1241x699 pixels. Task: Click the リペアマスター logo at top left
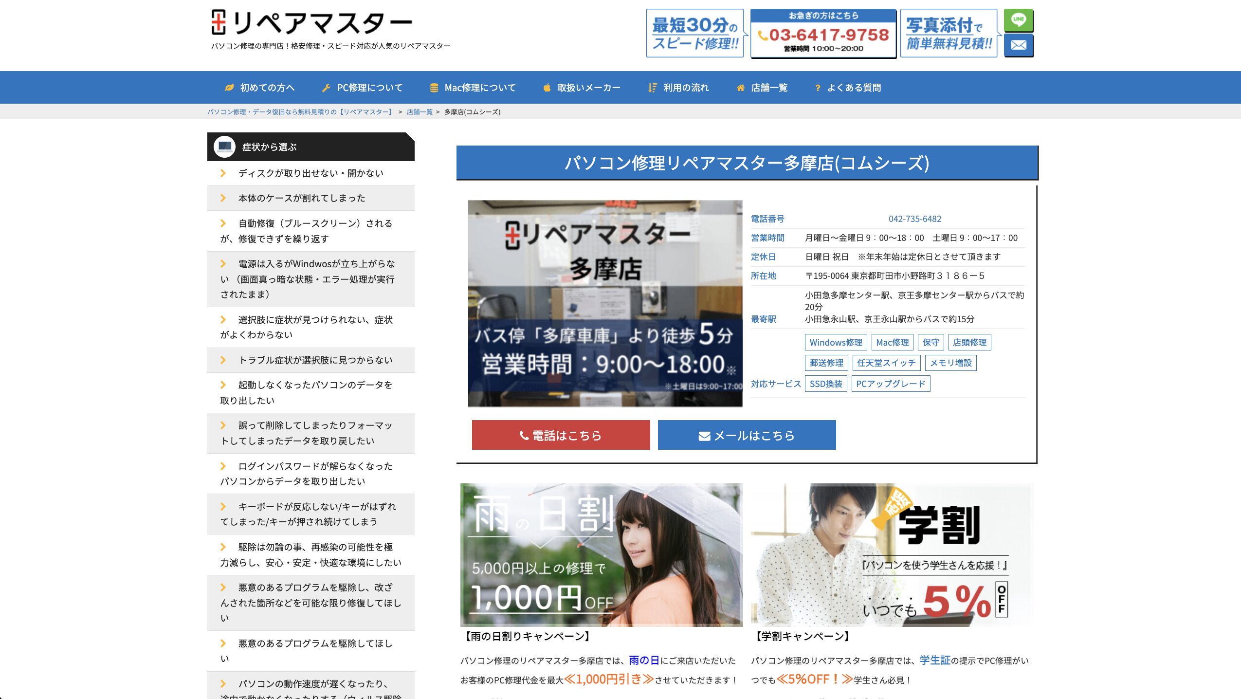312,22
